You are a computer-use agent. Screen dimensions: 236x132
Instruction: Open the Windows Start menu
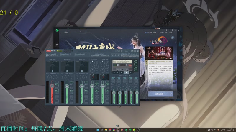pyautogui.click(x=98, y=130)
